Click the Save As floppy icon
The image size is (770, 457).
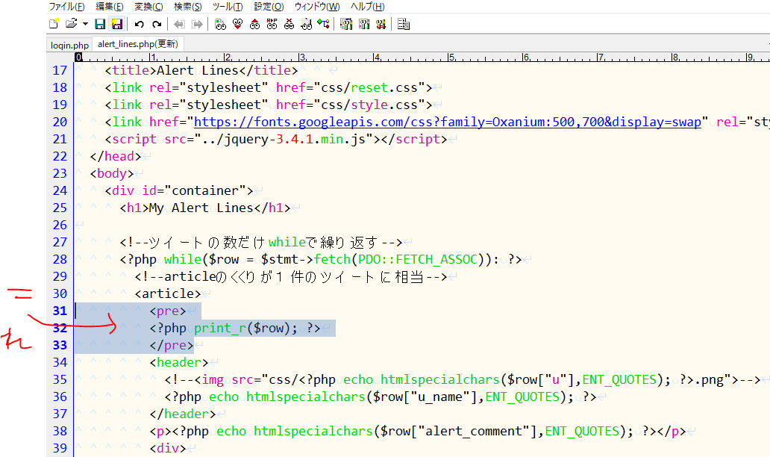coord(117,24)
